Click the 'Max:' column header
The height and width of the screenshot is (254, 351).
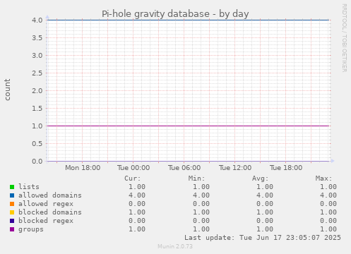point(323,179)
